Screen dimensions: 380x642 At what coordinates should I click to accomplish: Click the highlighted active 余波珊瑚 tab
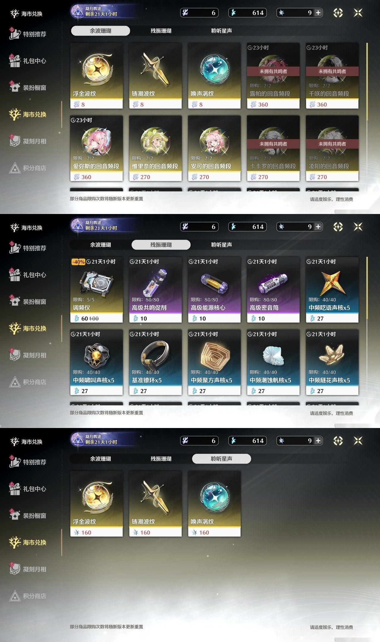click(x=100, y=31)
